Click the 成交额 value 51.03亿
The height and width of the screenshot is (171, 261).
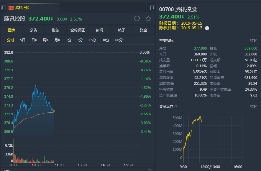pos(251,60)
